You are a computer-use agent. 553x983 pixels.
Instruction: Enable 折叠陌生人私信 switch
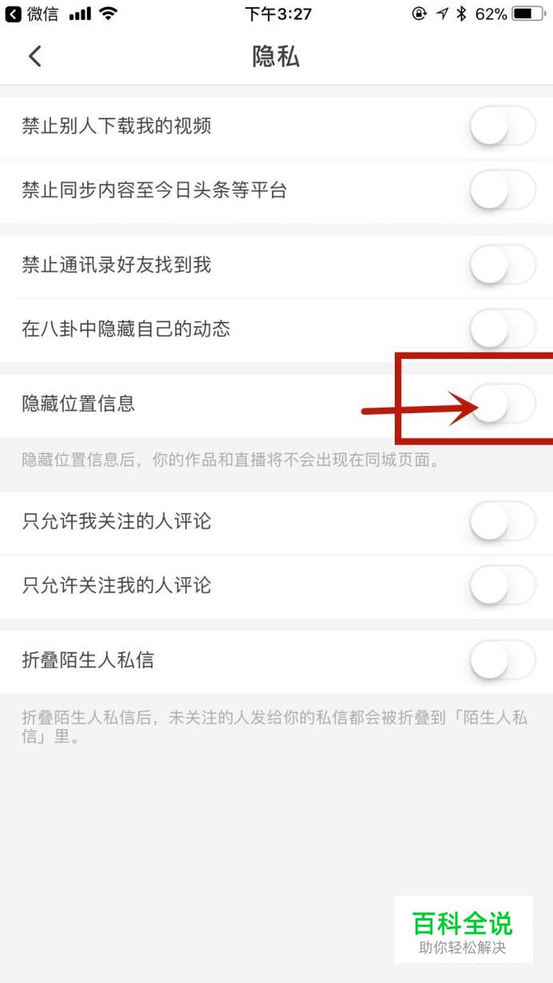pos(503,660)
